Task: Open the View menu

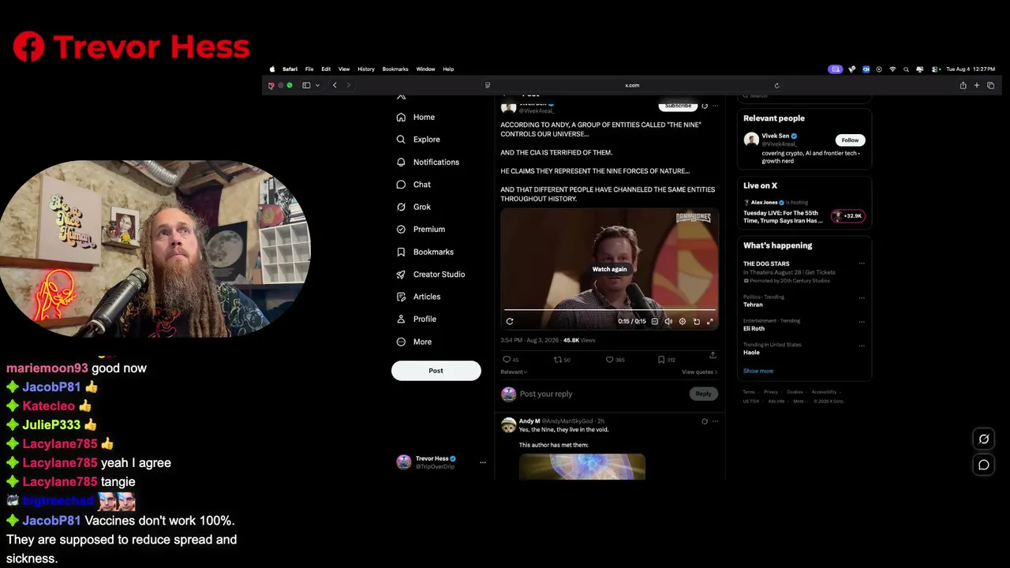Action: pos(344,69)
